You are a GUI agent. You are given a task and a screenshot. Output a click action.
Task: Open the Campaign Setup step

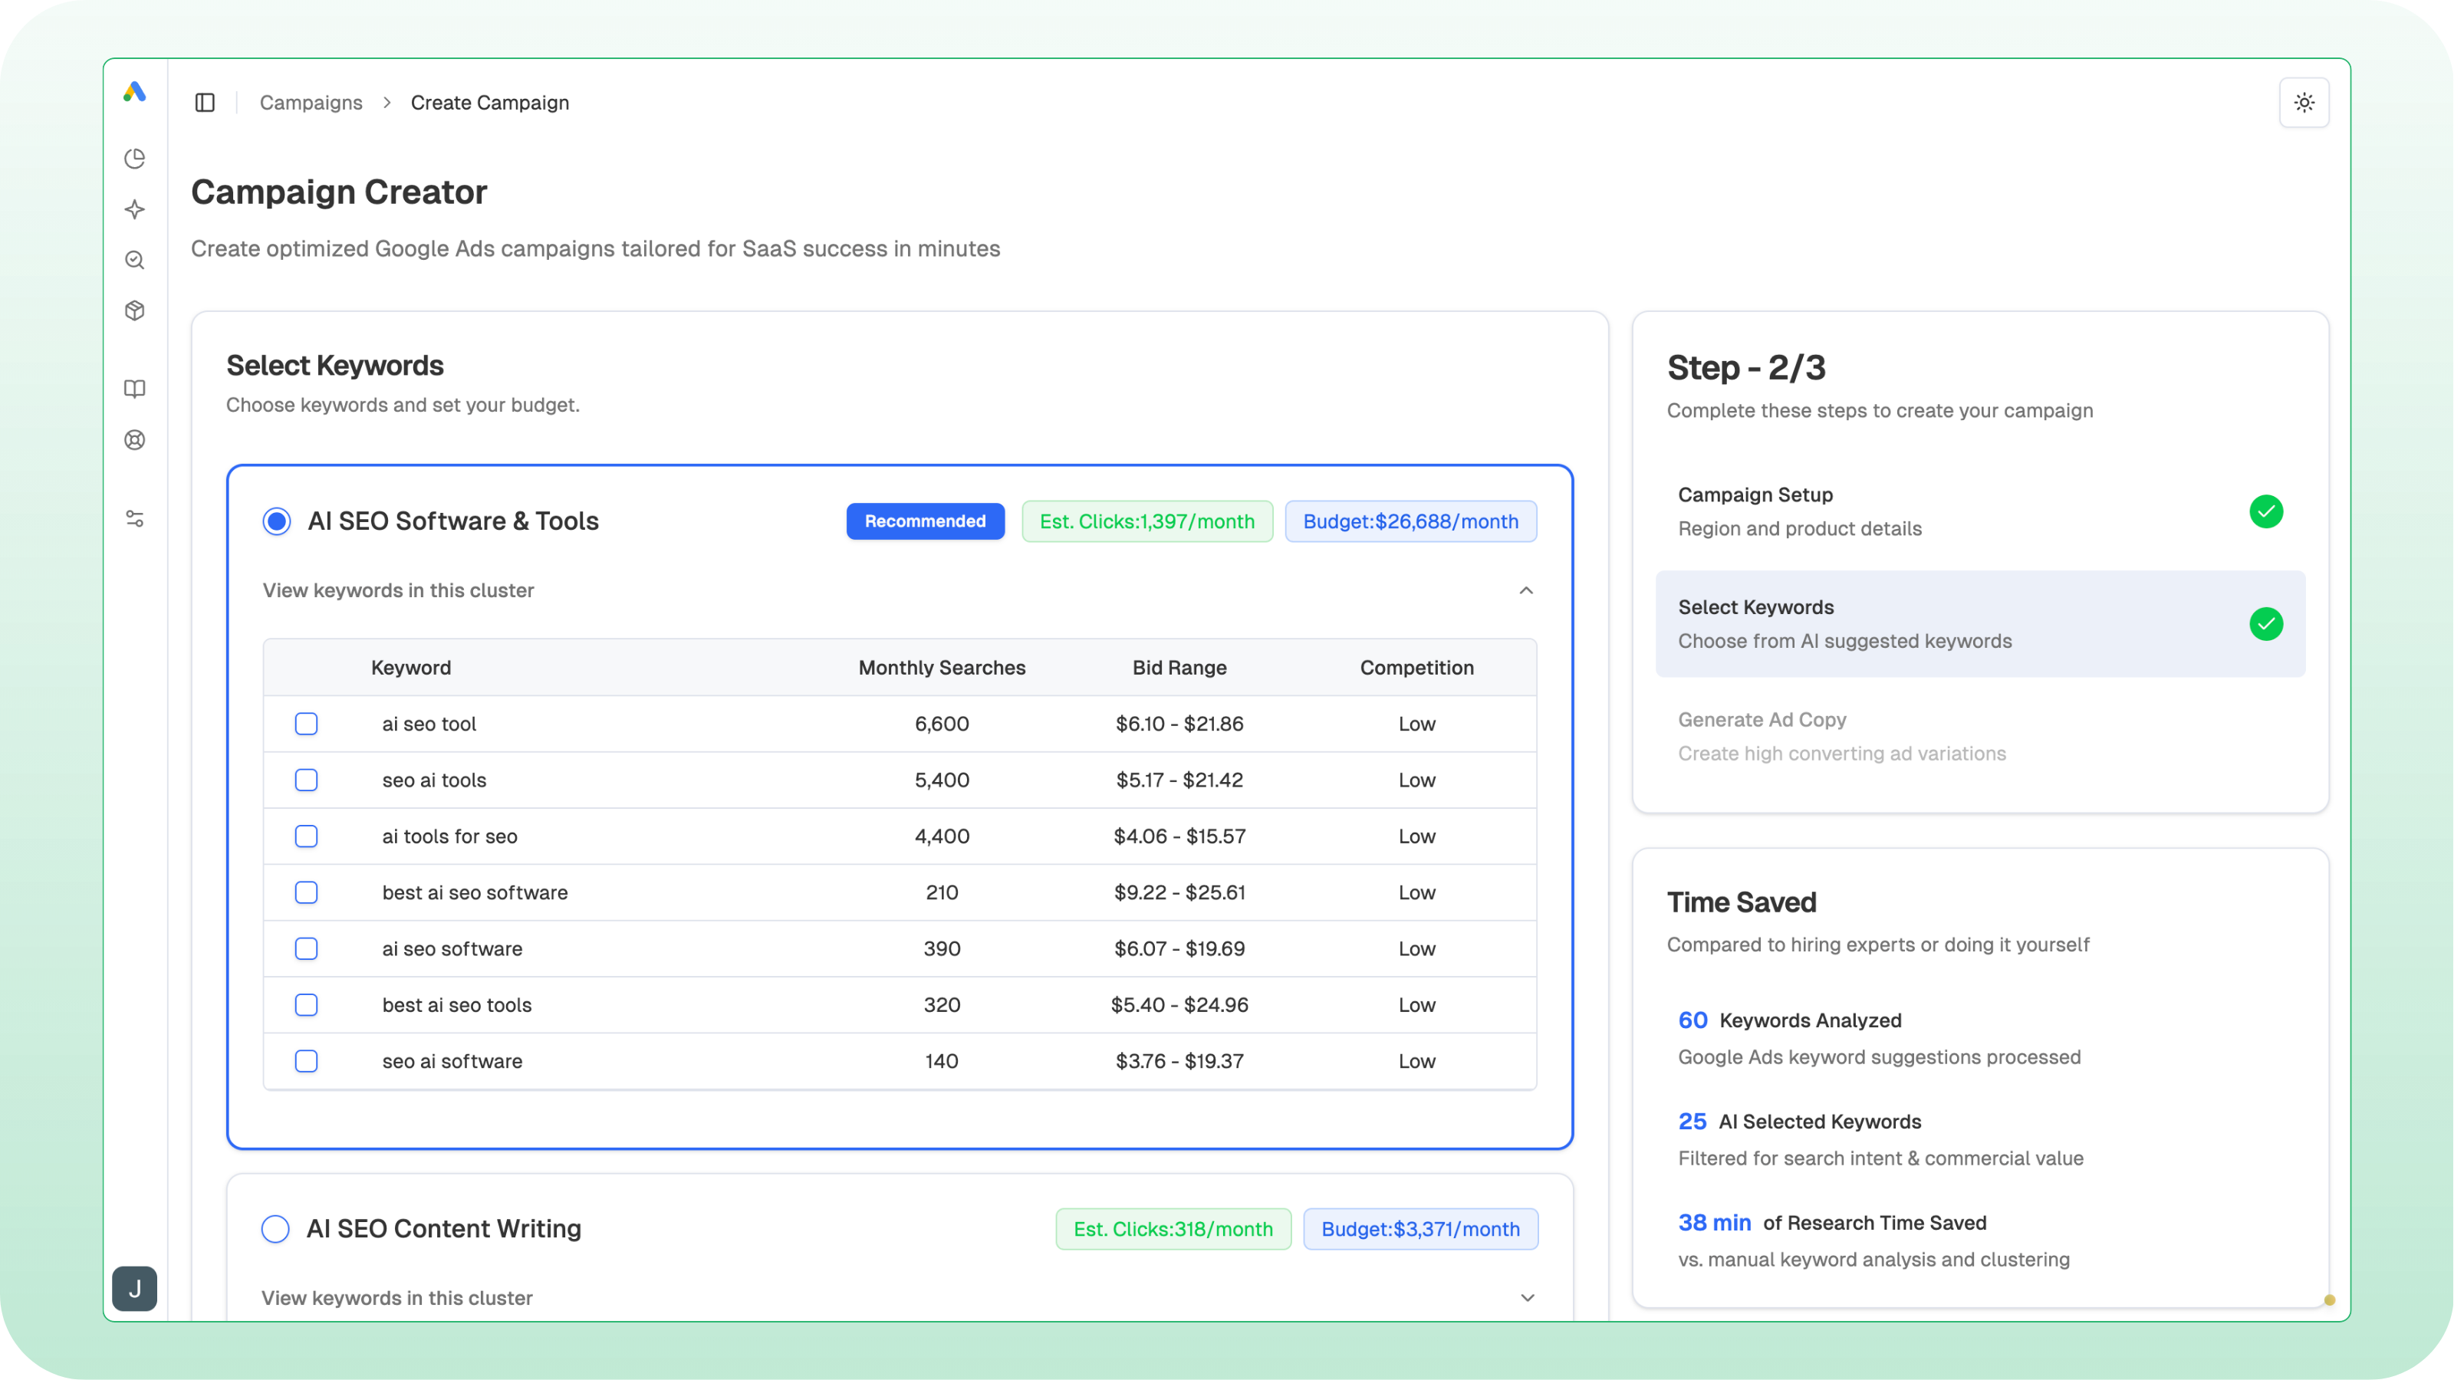1979,511
